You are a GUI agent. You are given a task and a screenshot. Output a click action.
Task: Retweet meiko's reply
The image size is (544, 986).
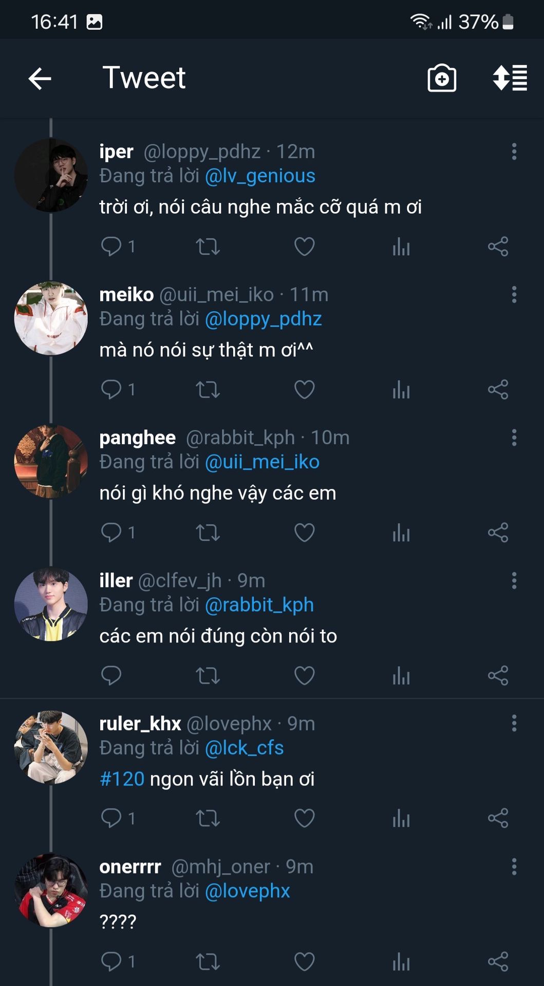click(208, 390)
